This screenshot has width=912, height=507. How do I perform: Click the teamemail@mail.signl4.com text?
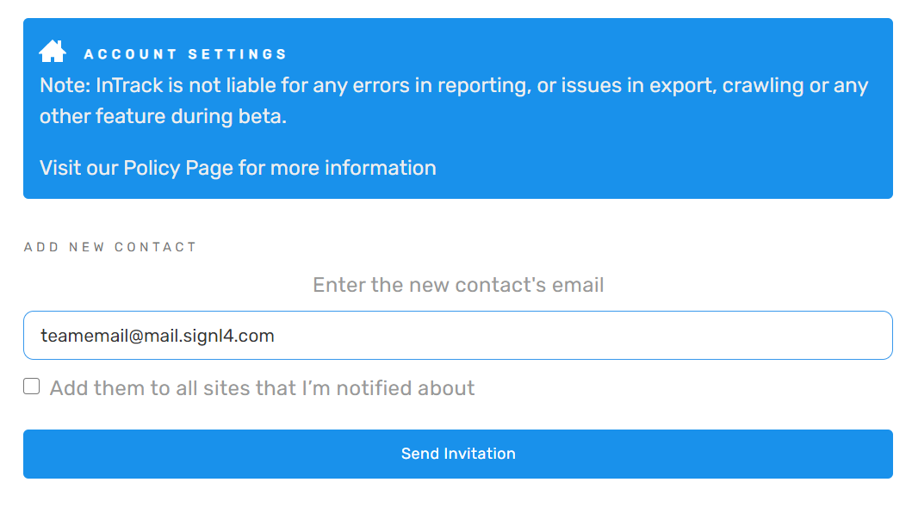click(x=157, y=336)
